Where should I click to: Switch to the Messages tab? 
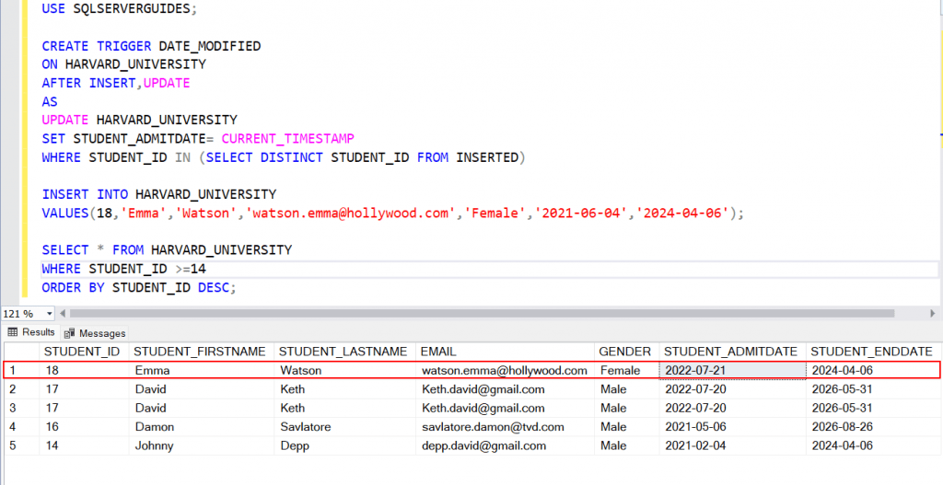pyautogui.click(x=95, y=333)
